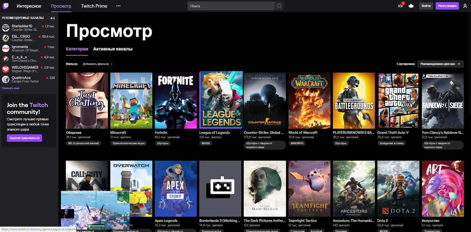This screenshot has width=471, height=232.
Task: Open the PUBG Battlegrounds cover
Action: (354, 100)
